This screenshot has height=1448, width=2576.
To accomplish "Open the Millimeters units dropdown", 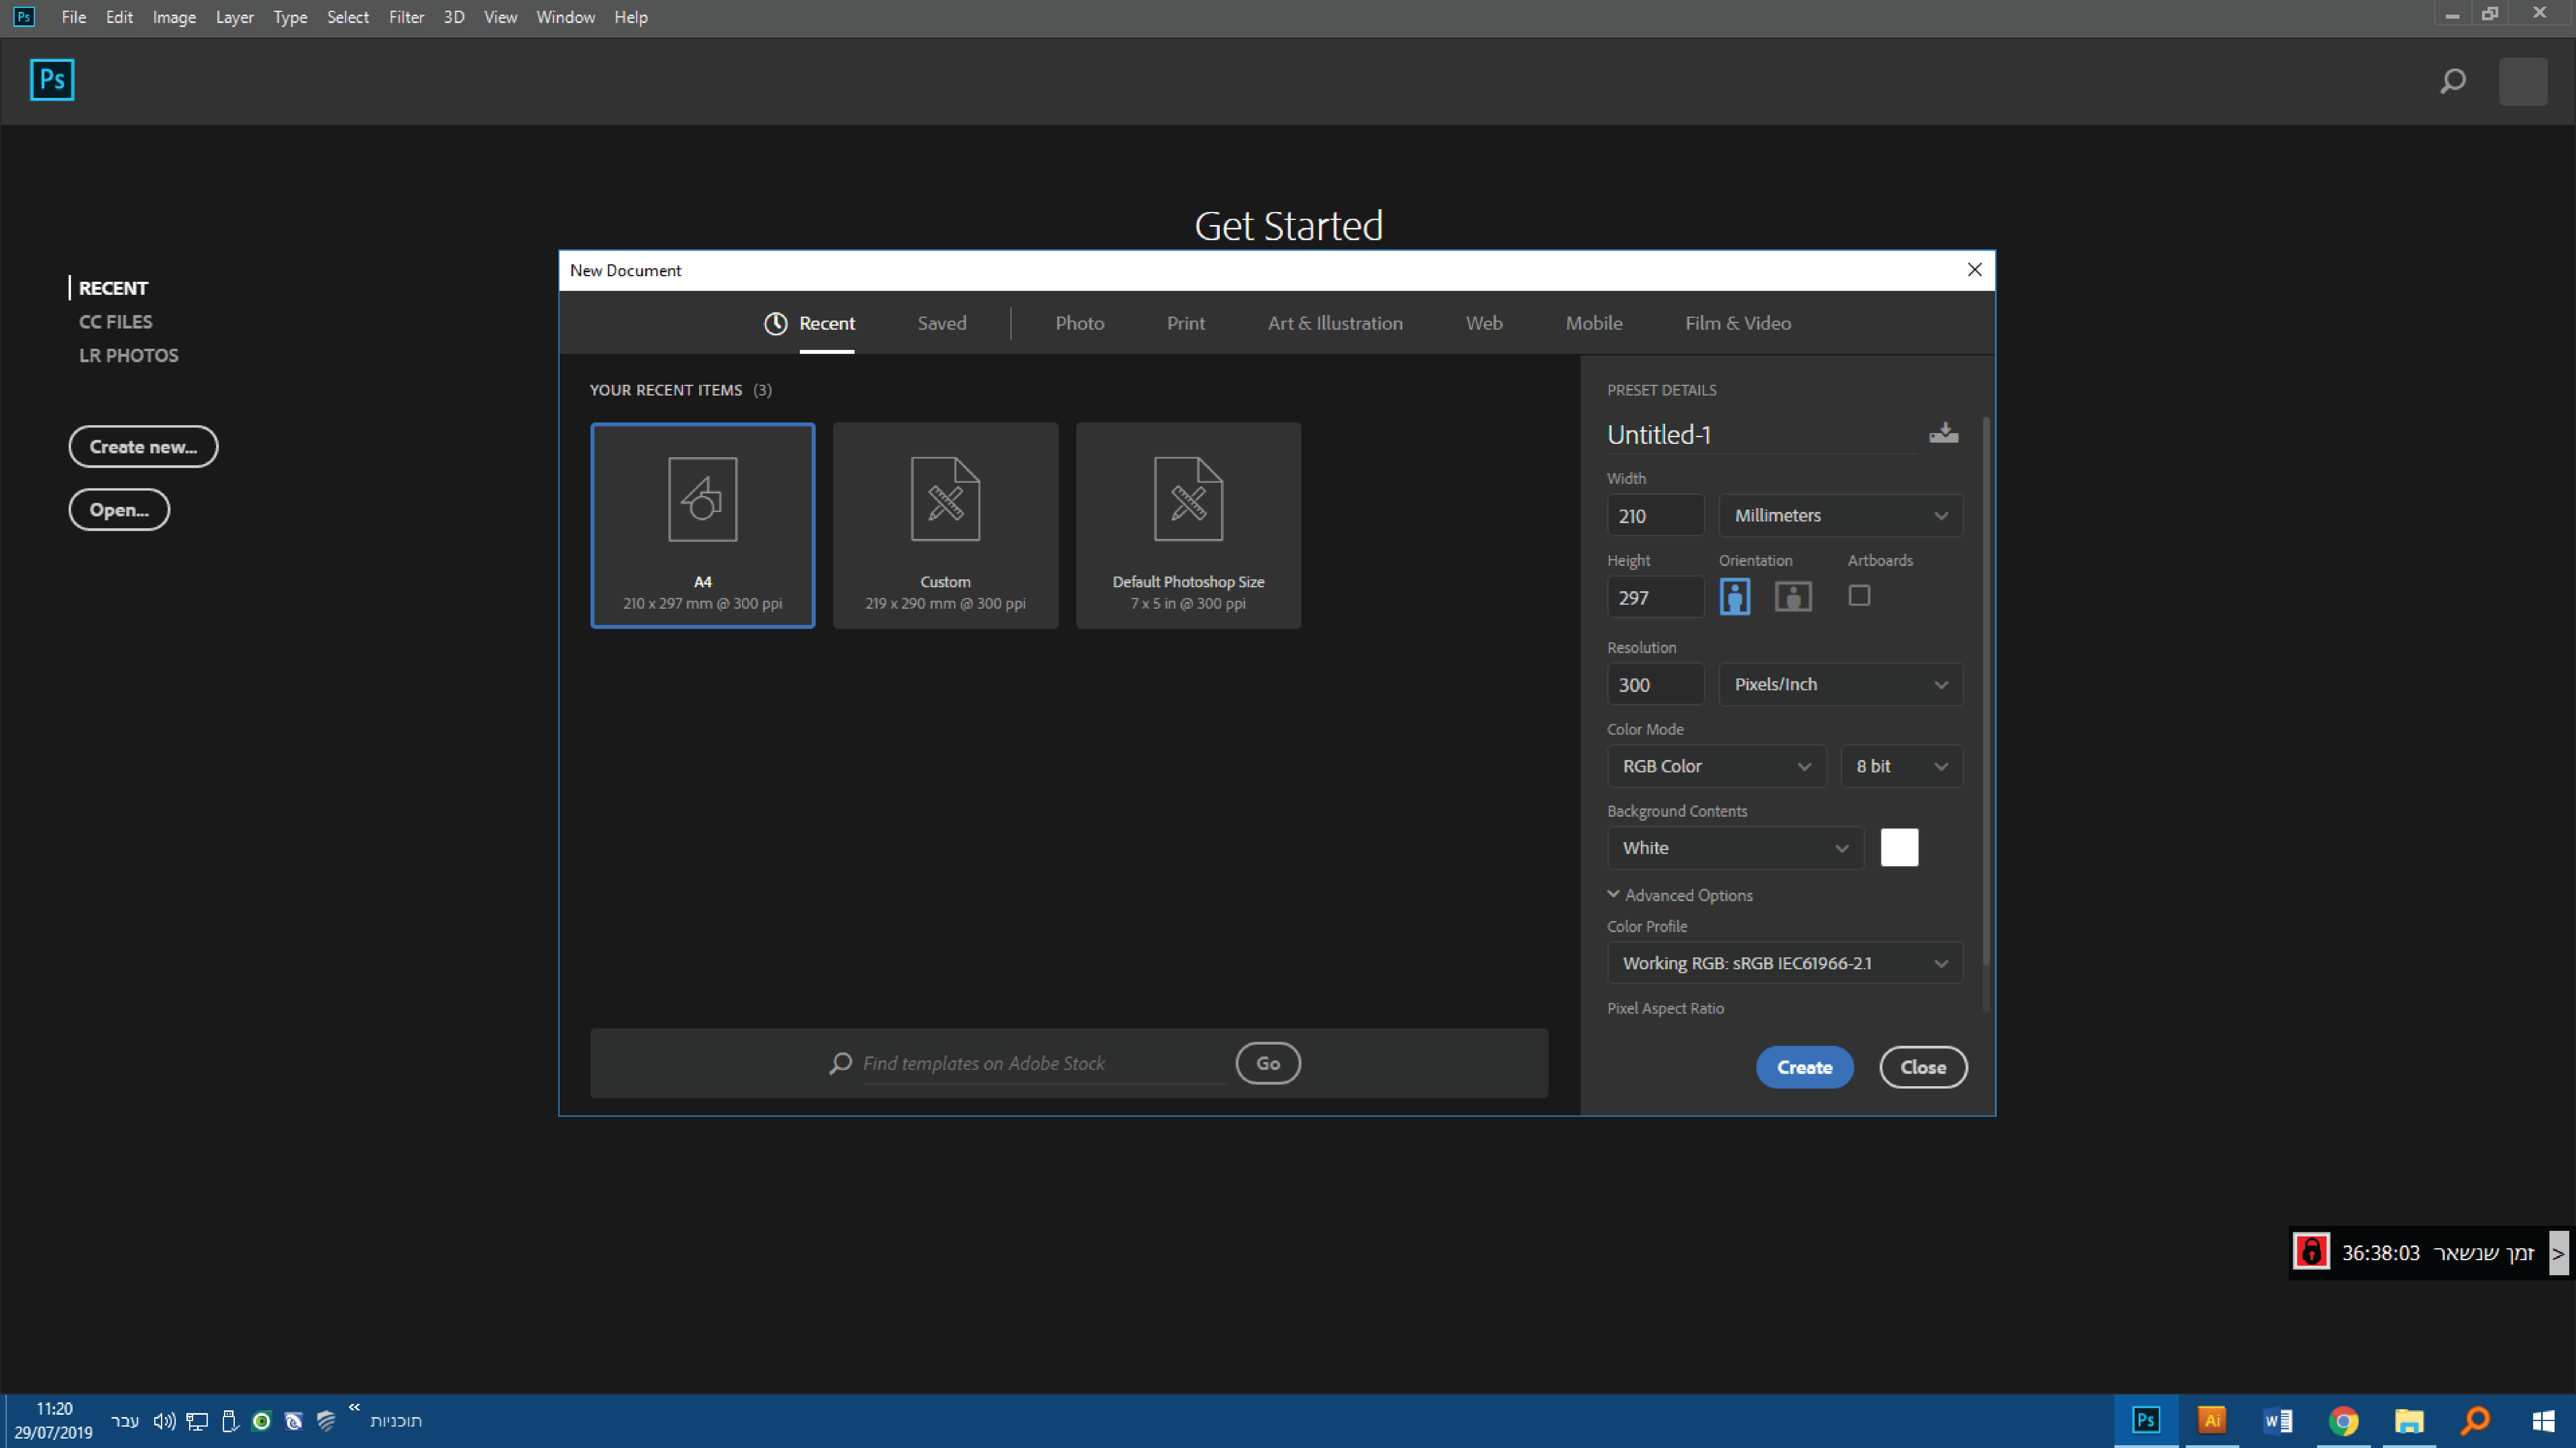I will (x=1840, y=516).
